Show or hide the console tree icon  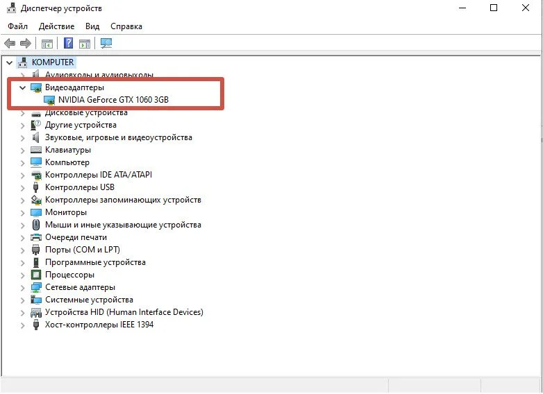[x=47, y=44]
